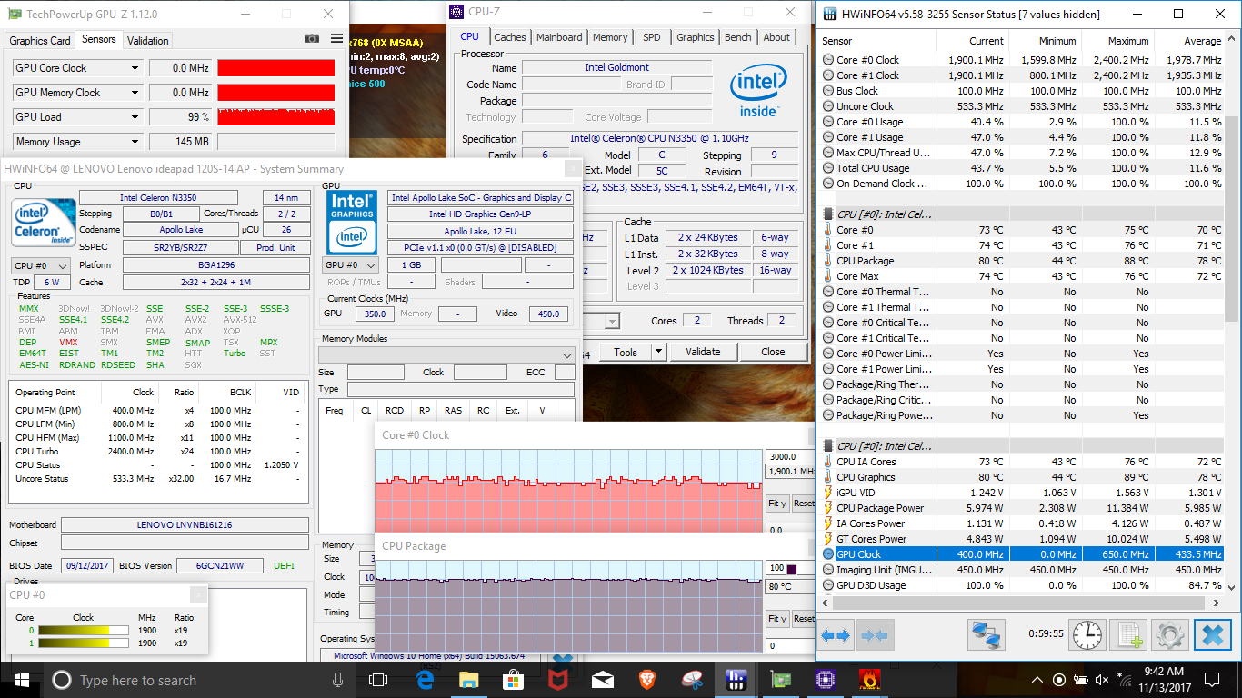Select the CPU Package Power sensor row

[1022, 508]
